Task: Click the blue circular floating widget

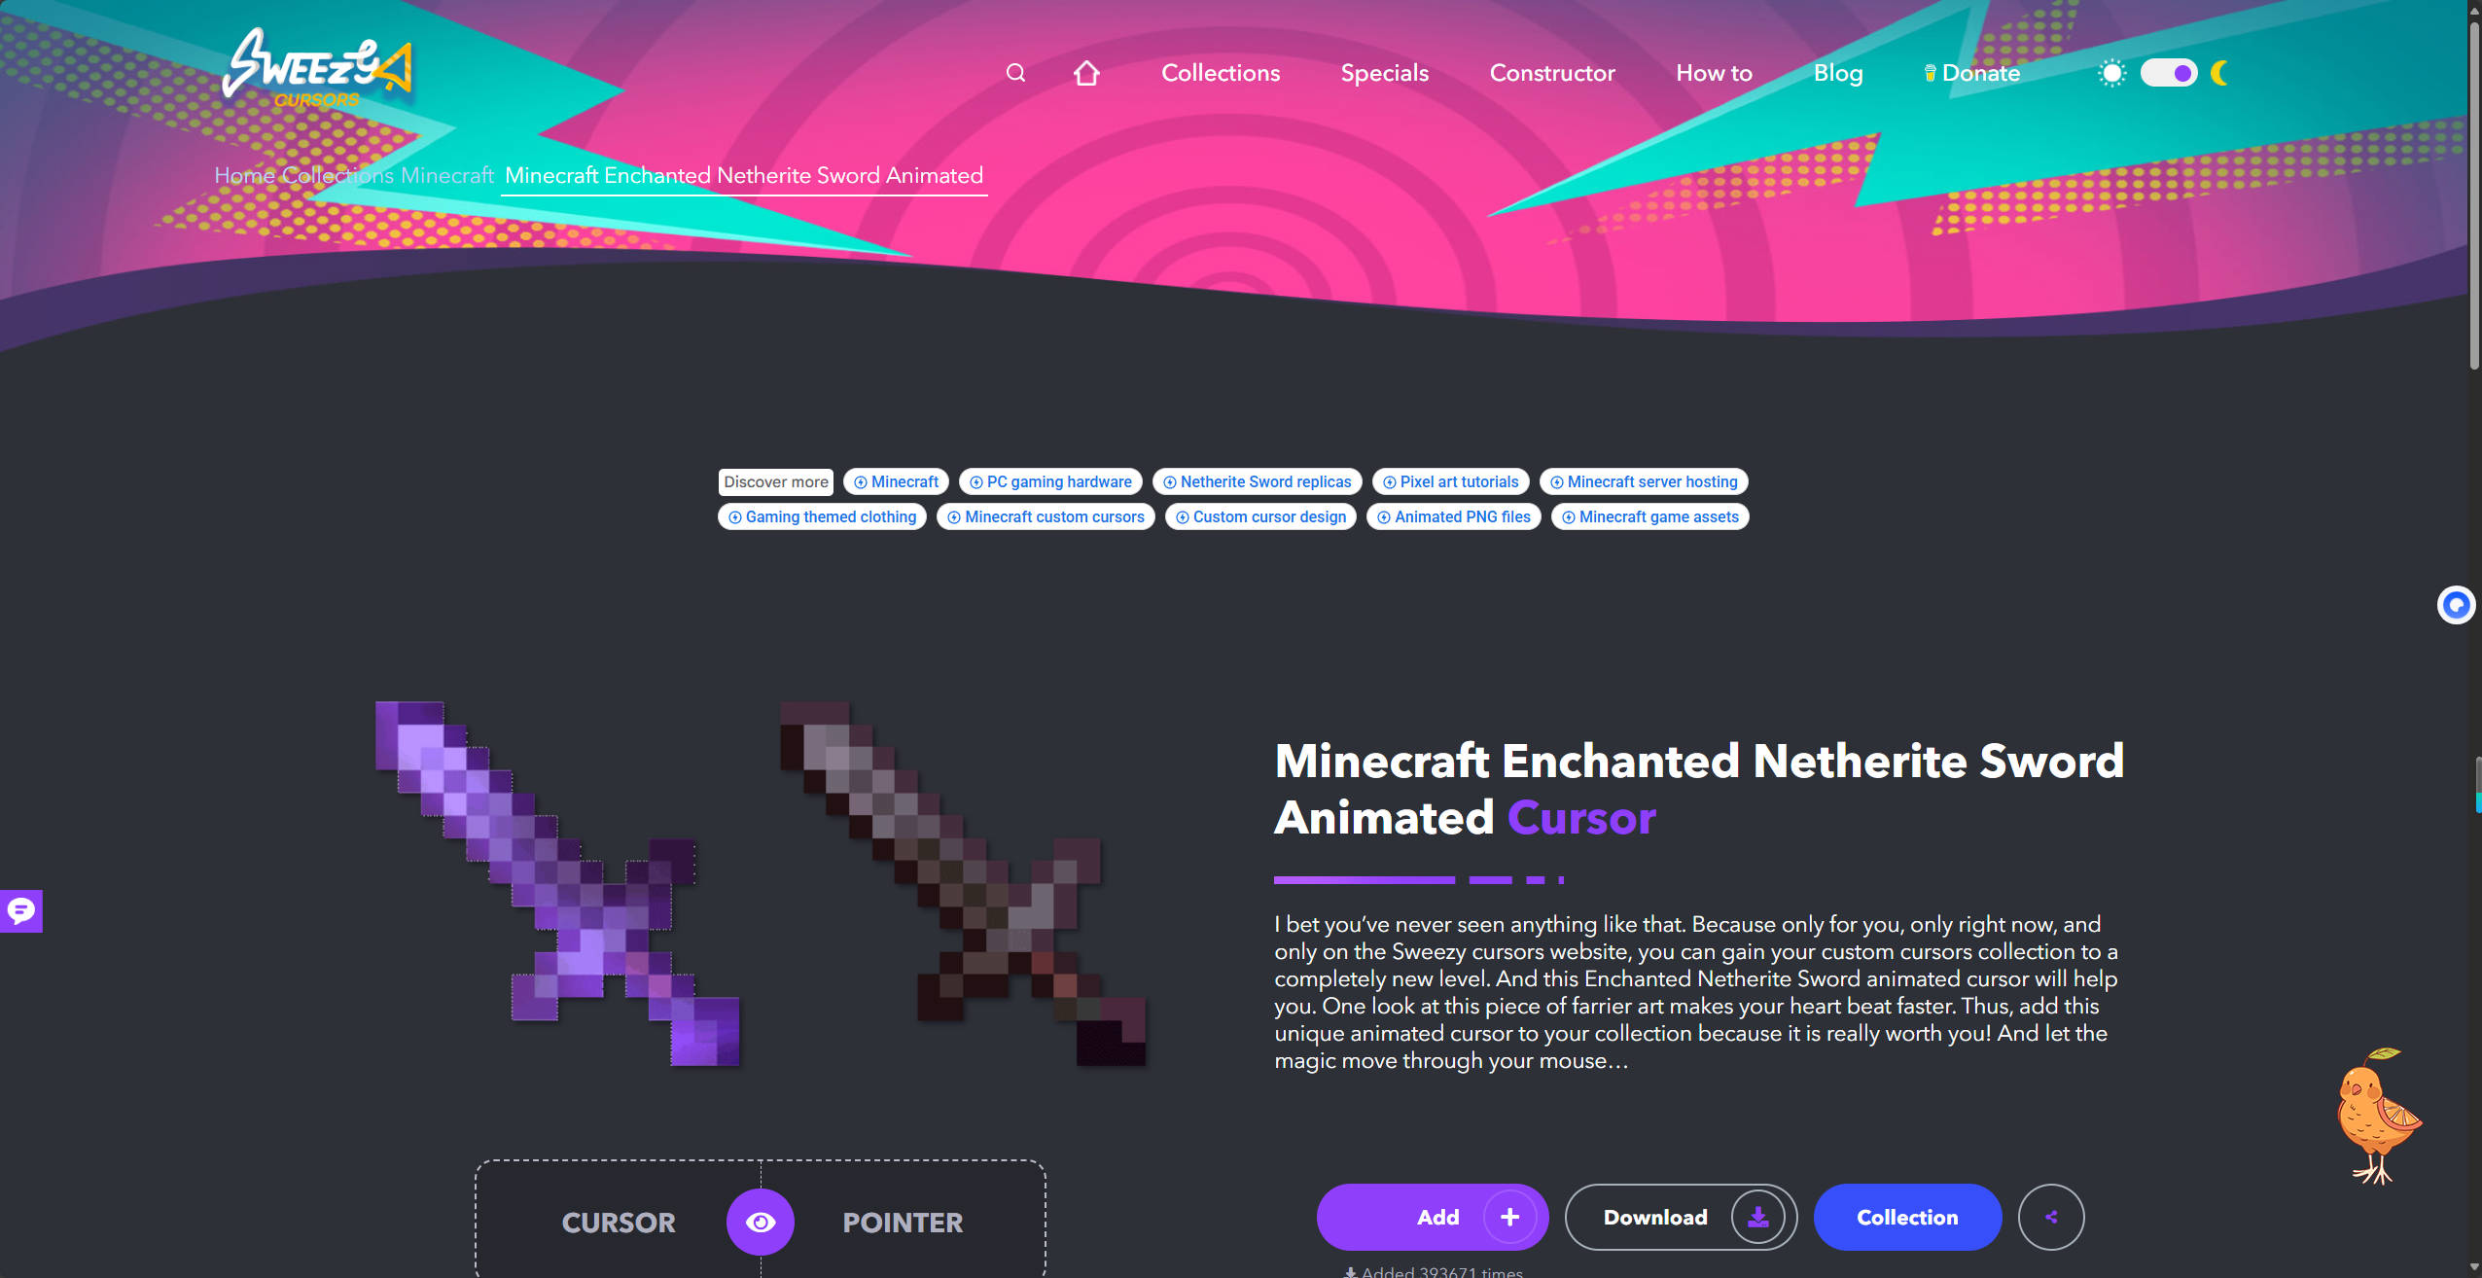Action: (2456, 605)
